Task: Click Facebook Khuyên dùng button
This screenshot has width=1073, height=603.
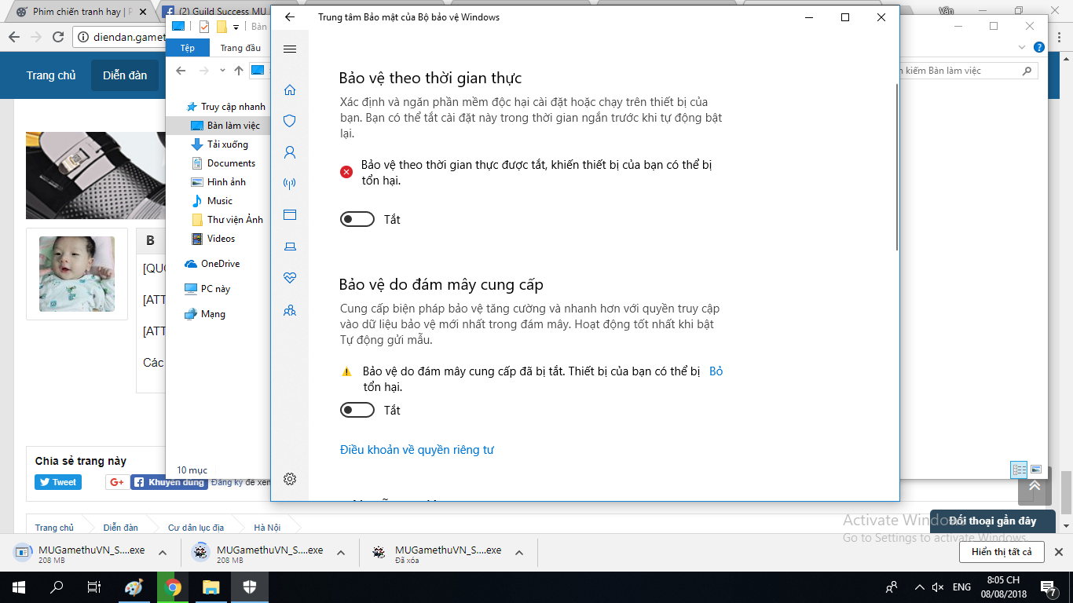Action: click(169, 482)
